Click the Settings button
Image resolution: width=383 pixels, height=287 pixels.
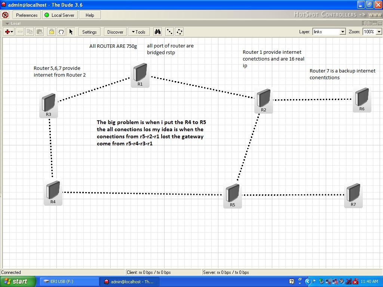[89, 32]
